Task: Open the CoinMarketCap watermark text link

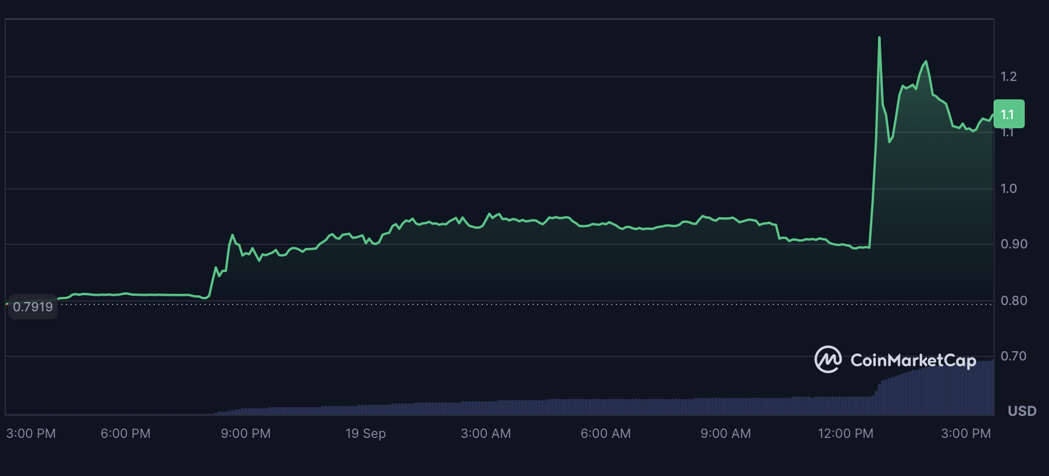Action: click(x=913, y=360)
